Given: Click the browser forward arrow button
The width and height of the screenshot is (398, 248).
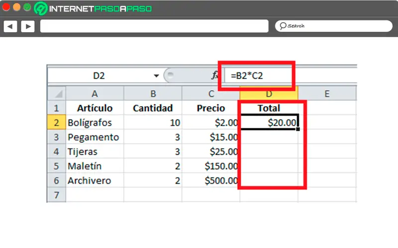Looking at the screenshot, I should point(28,26).
